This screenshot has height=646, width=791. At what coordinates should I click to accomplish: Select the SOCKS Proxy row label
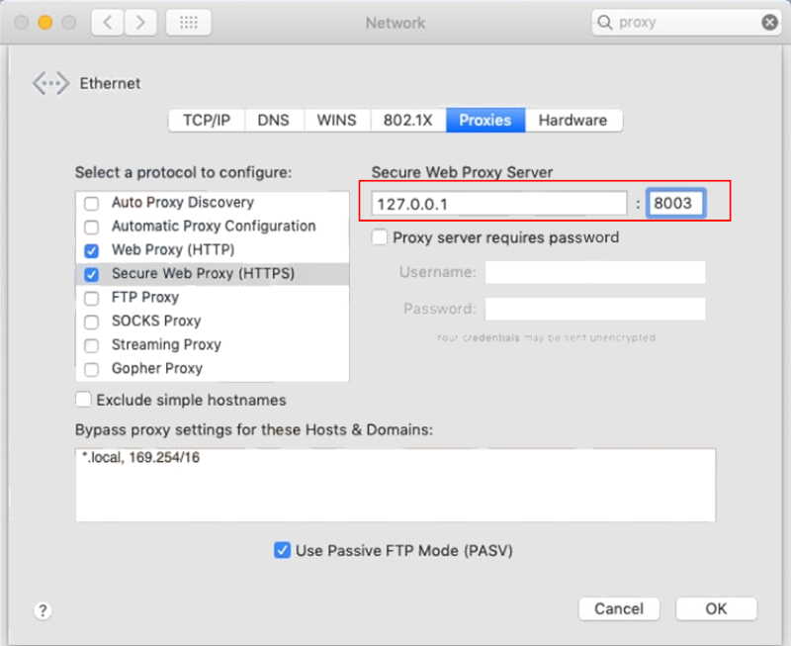(156, 321)
